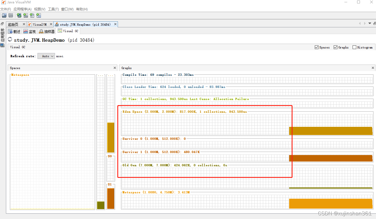Click the Refresh rate label

23,56
